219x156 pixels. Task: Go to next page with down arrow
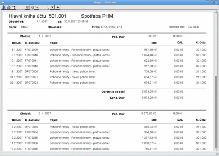point(52,7)
